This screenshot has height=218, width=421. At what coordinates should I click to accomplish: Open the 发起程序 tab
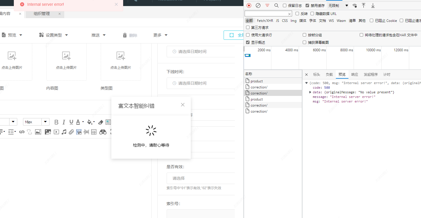click(371, 75)
